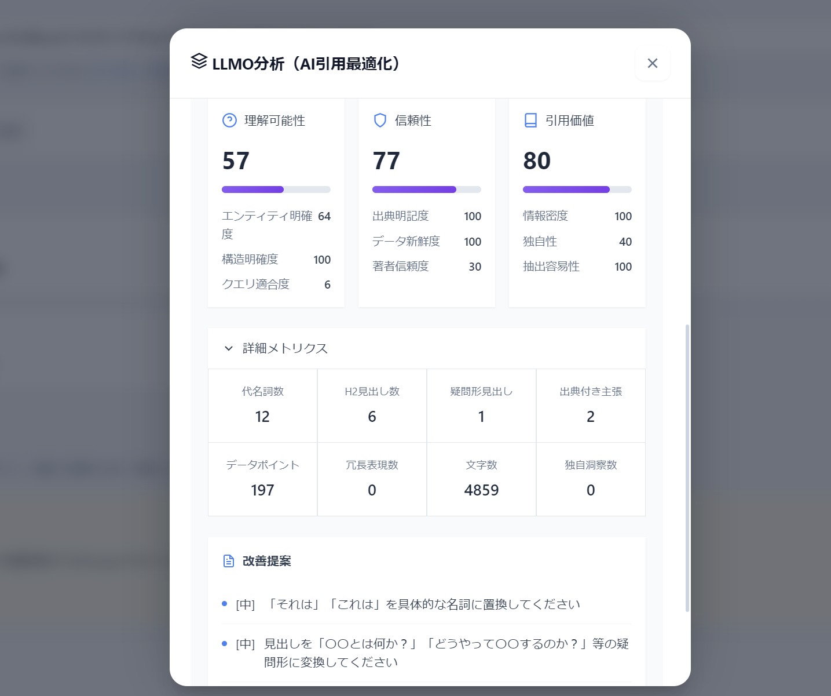Click the shield icon on the 信頼性 card
The width and height of the screenshot is (831, 696).
pos(380,121)
